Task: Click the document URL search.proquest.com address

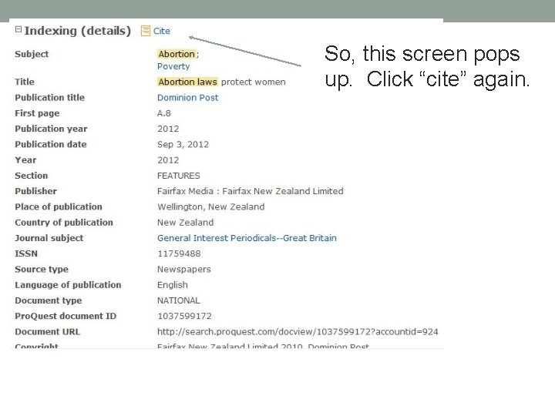Action: [298, 332]
